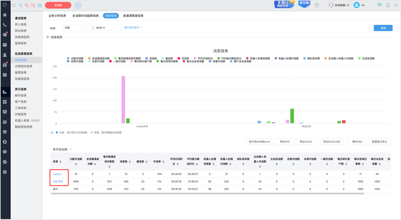Open the home icon in left sidebar

[5, 15]
